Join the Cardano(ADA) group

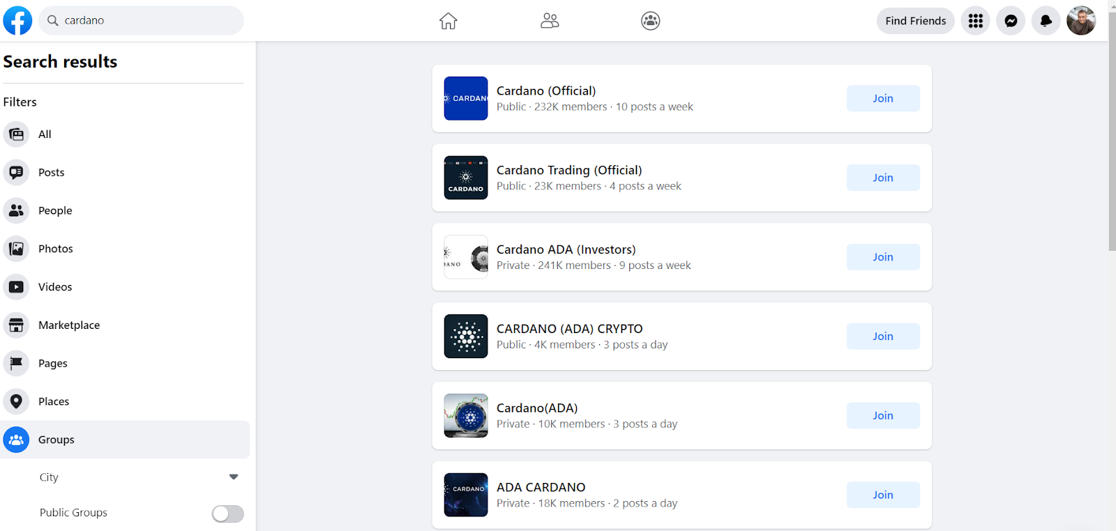click(x=883, y=416)
